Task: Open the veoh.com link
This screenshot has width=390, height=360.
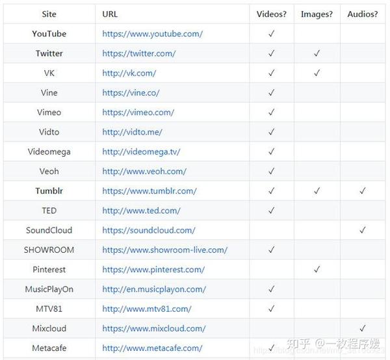Action: coord(144,172)
